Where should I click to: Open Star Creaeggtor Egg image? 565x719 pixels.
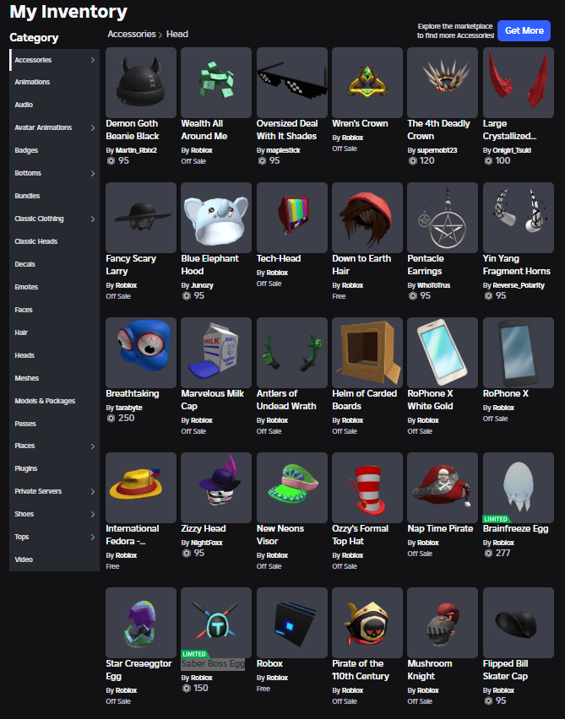[141, 623]
